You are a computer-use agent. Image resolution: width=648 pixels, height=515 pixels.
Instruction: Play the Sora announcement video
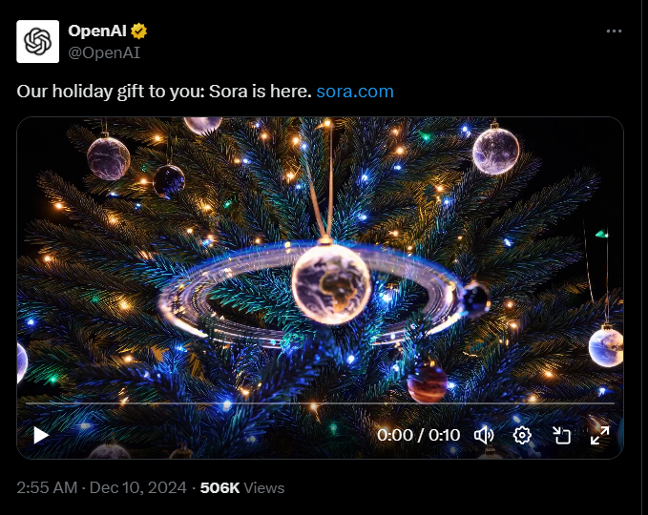point(41,435)
